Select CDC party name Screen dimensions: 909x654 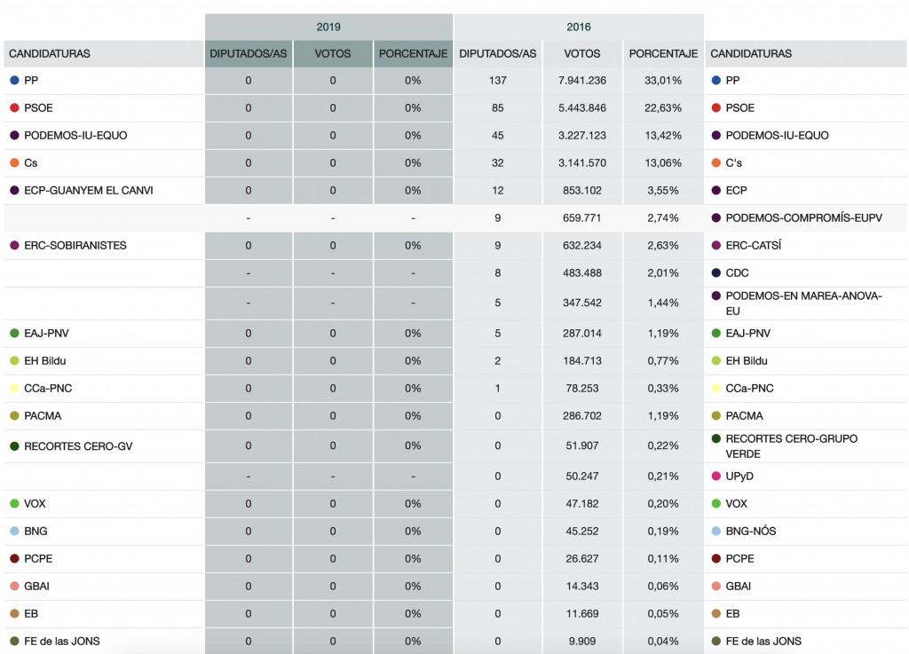(738, 272)
